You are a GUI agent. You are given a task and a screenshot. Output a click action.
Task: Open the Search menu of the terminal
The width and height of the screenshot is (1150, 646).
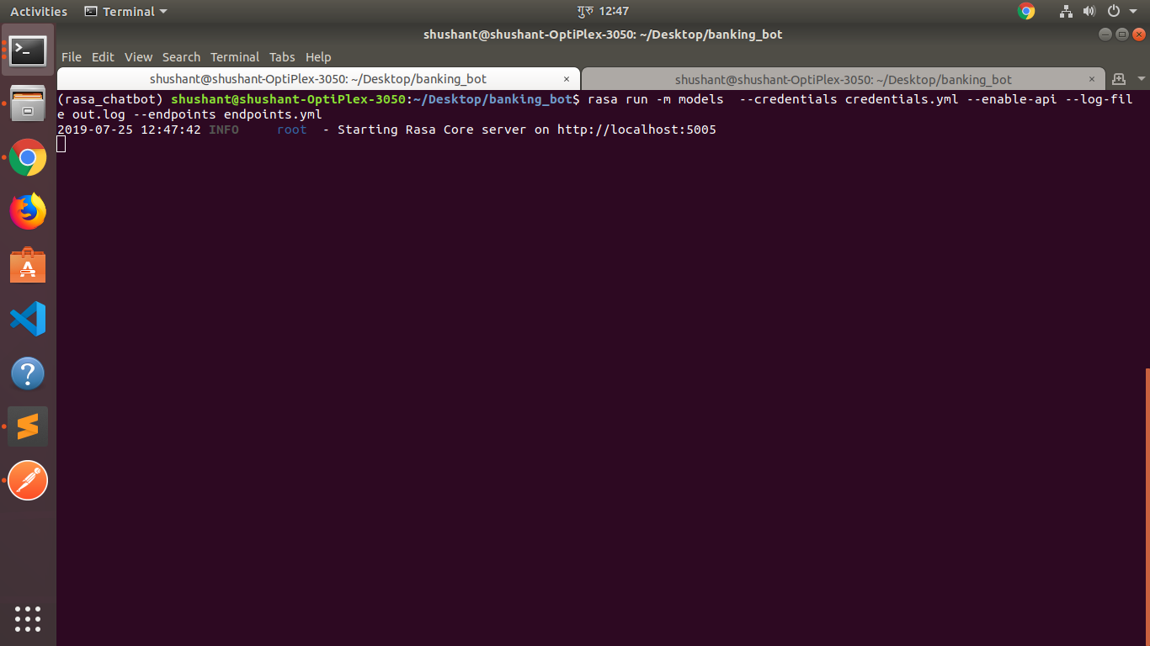pos(181,56)
